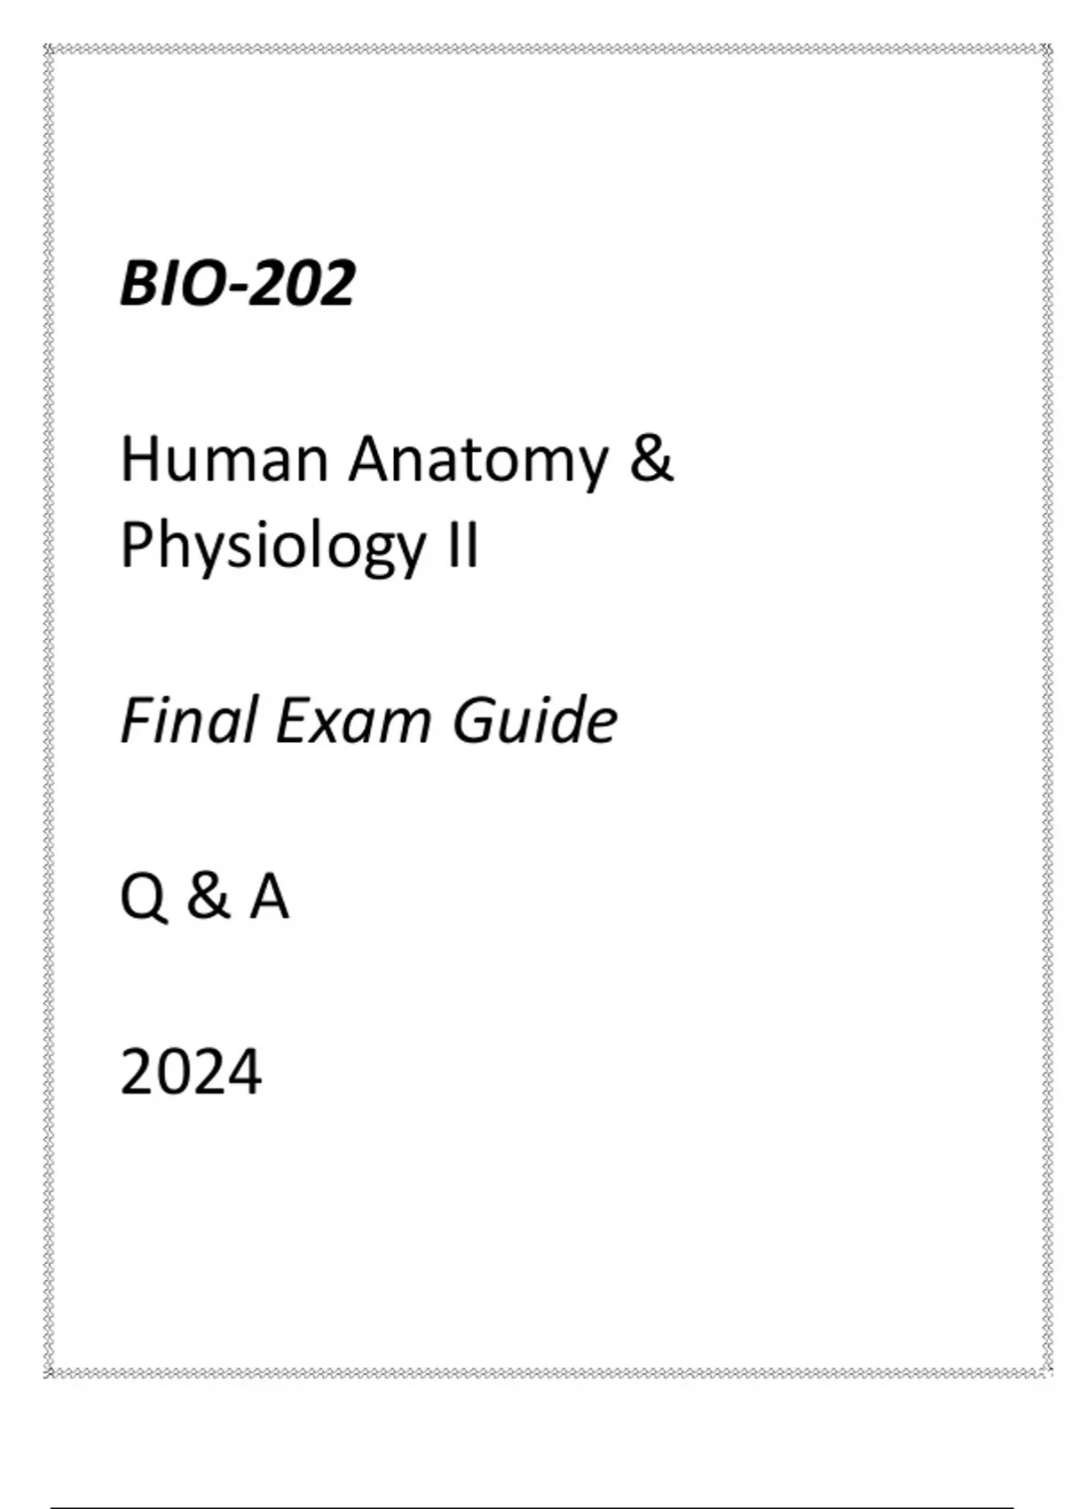Click the year 2024

pos(191,1071)
